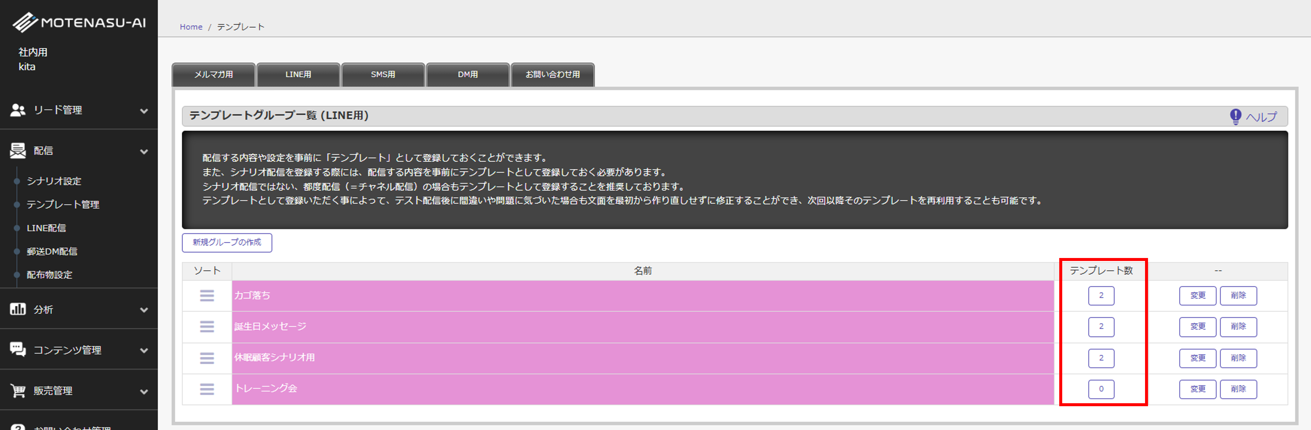Open the お問い合わせ用 tab

click(x=552, y=75)
